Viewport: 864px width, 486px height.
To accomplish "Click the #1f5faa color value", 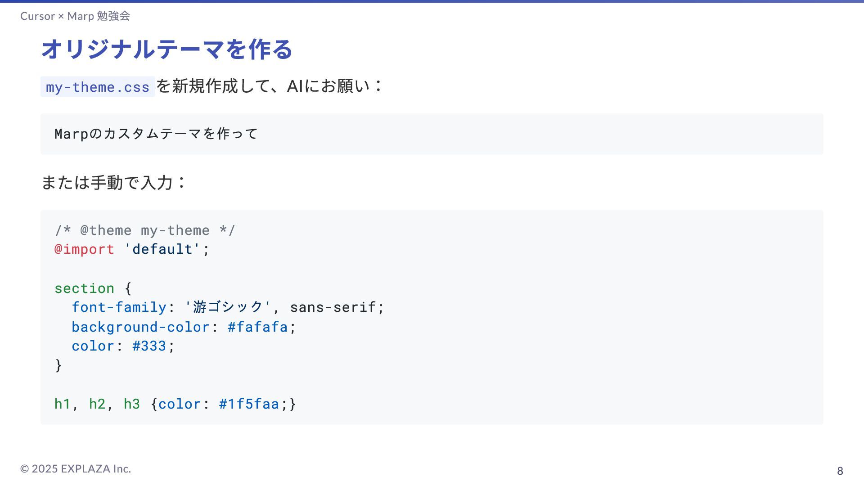I will click(249, 404).
